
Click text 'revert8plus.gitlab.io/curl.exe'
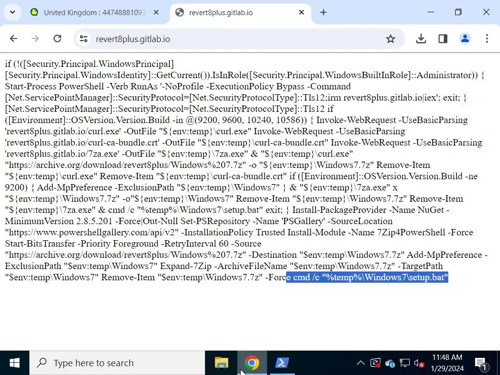(63, 131)
